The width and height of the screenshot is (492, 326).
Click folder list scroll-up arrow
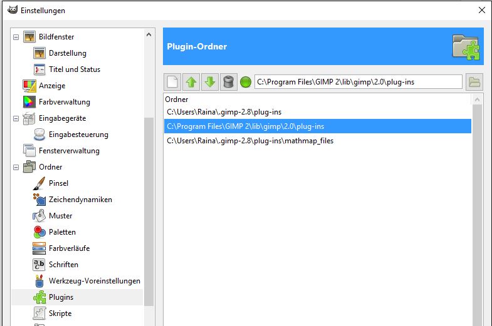pos(477,99)
